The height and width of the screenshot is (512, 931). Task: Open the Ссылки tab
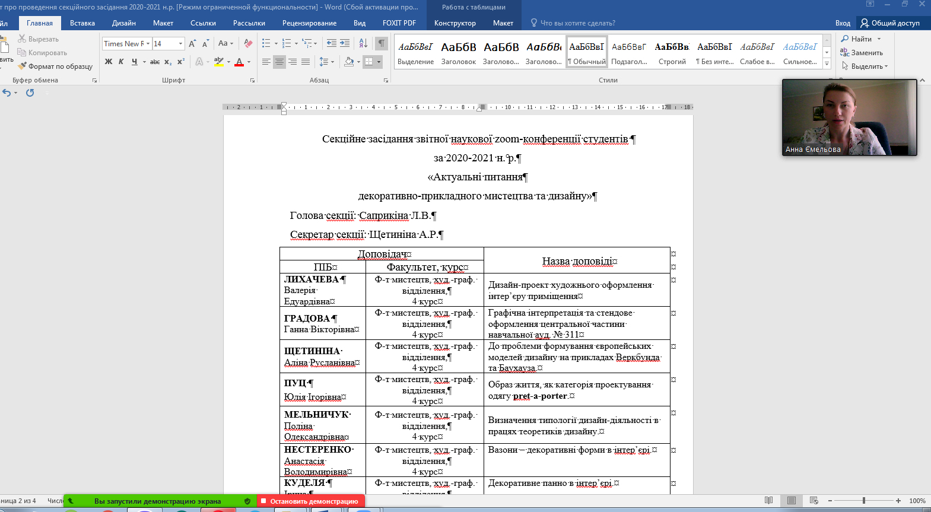tap(203, 23)
